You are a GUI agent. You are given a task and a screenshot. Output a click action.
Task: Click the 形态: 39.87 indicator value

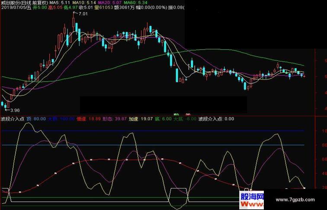coord(115,119)
